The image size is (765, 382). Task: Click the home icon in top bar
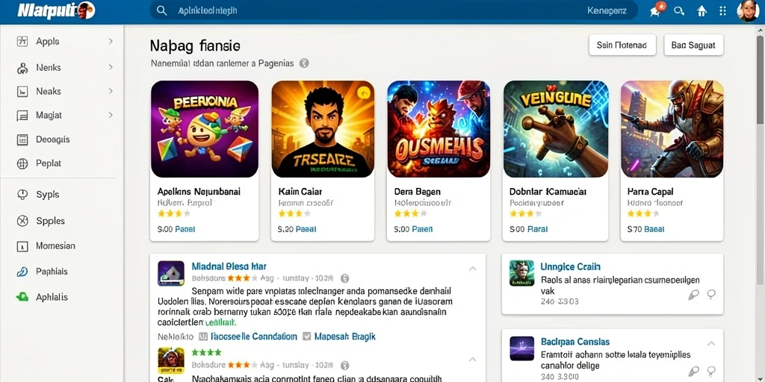coord(701,10)
